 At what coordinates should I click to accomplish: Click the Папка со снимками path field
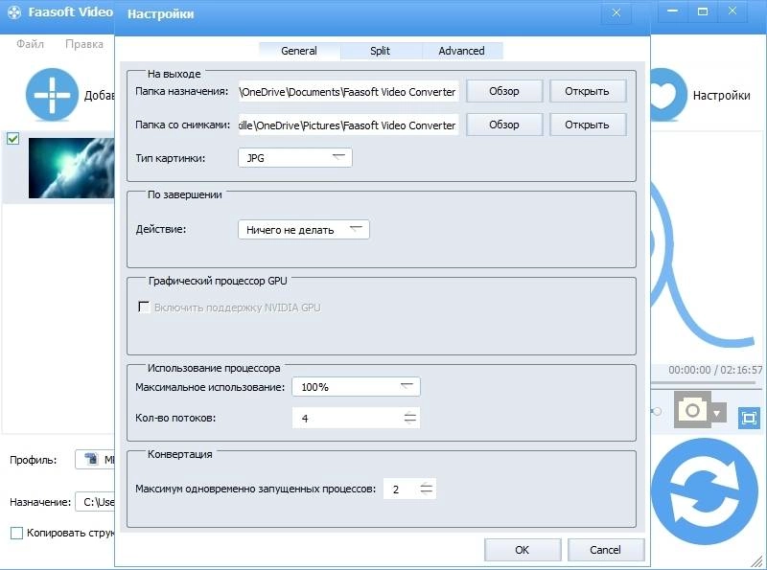[x=348, y=125]
